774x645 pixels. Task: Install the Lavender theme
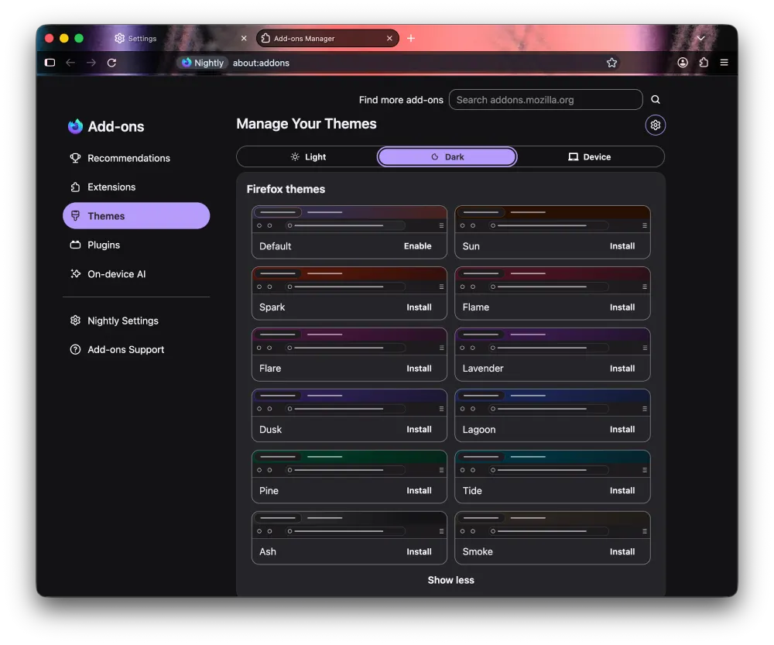tap(622, 369)
